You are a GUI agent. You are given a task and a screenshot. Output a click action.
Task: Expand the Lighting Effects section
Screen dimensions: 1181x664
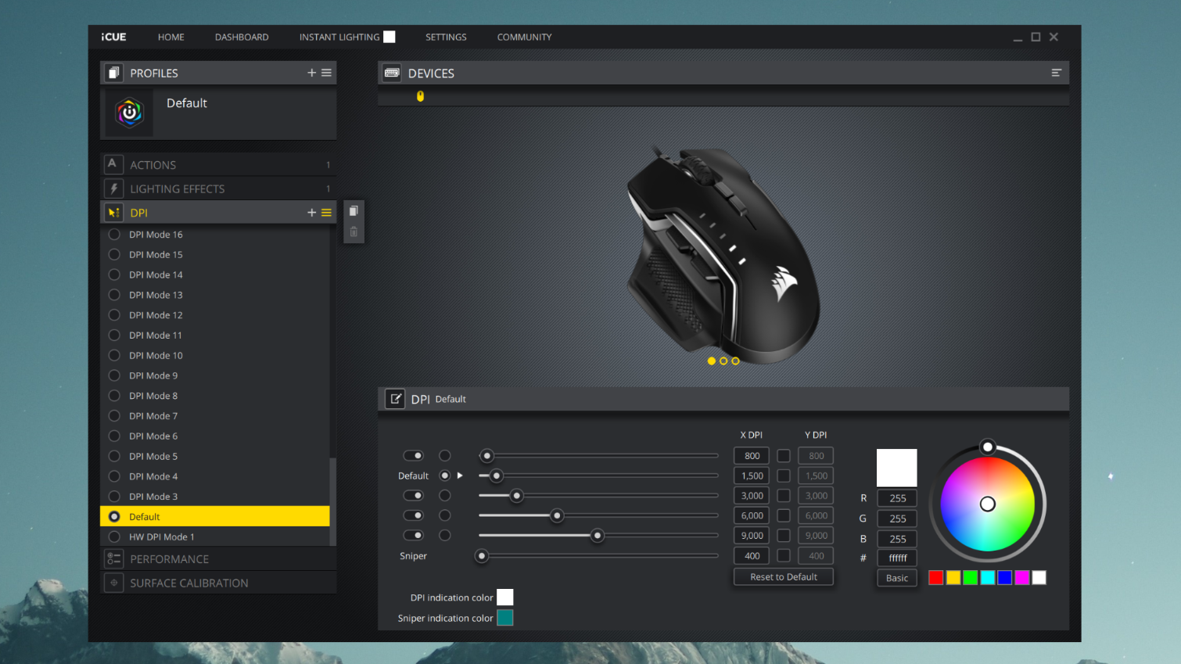tap(218, 188)
